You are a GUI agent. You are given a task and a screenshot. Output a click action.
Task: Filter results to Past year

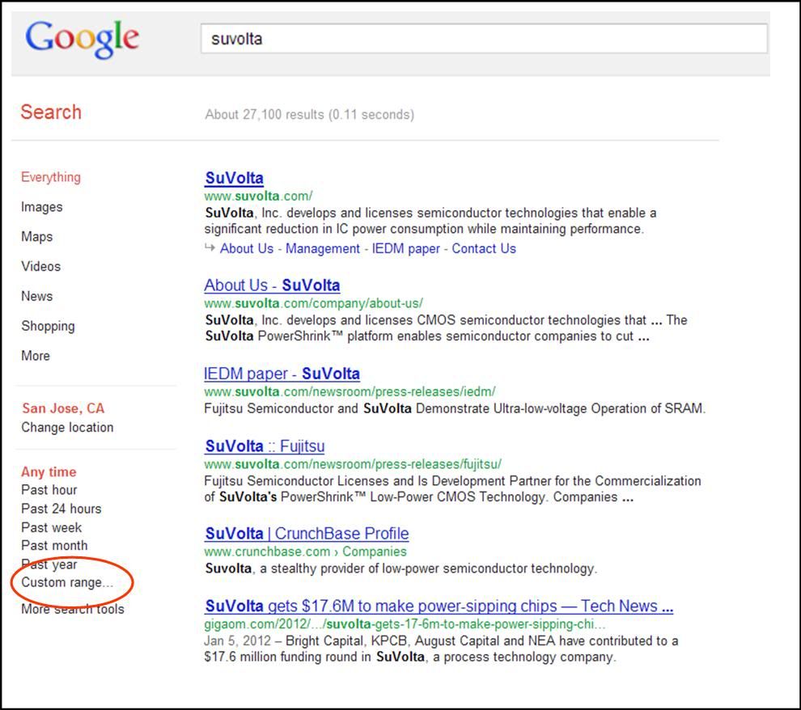pyautogui.click(x=49, y=564)
